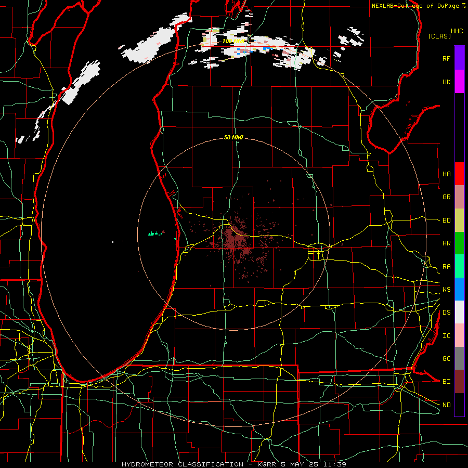Click the HA red legend swatch
468x468 pixels.
click(x=459, y=174)
